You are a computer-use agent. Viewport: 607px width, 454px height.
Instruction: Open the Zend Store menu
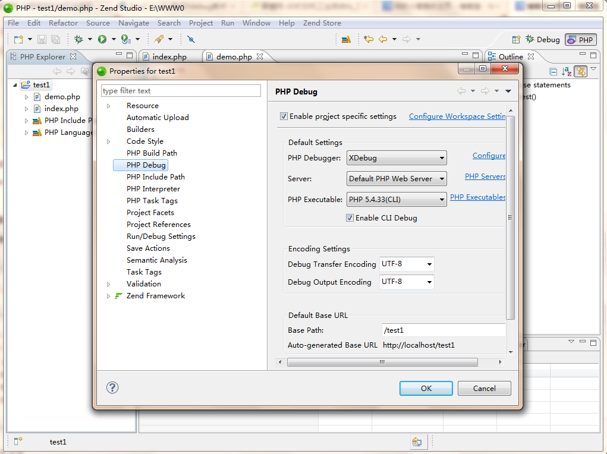(x=322, y=23)
